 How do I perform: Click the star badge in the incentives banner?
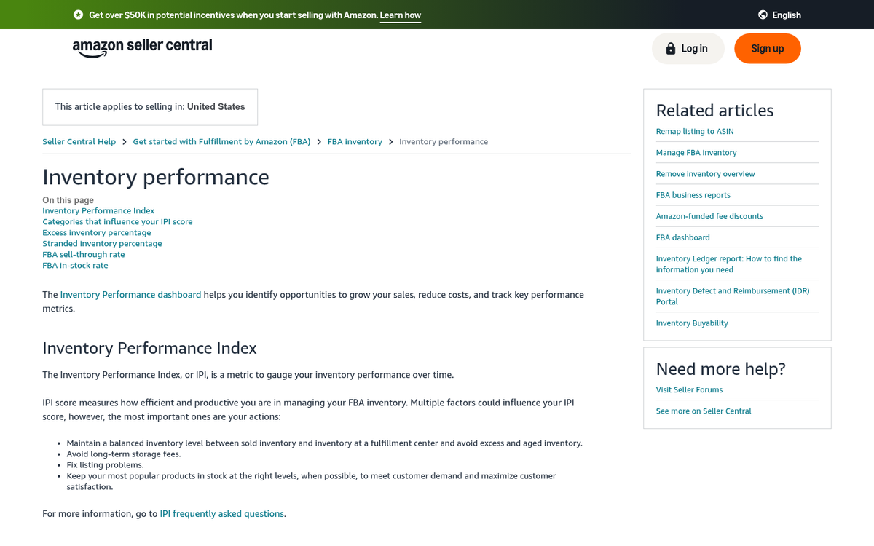(x=77, y=15)
